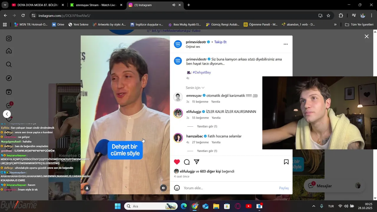377x212 pixels.
Task: Show tagged people icon on video
Action: point(87,188)
